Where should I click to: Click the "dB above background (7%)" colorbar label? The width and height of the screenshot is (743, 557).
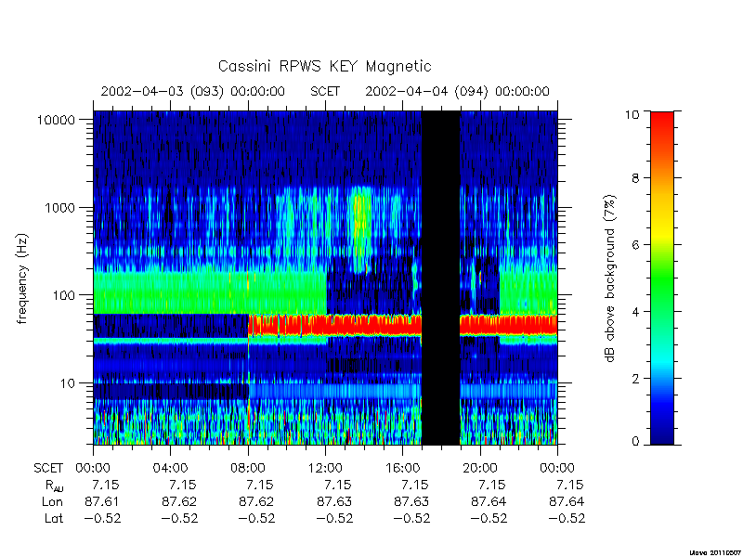[x=610, y=278]
